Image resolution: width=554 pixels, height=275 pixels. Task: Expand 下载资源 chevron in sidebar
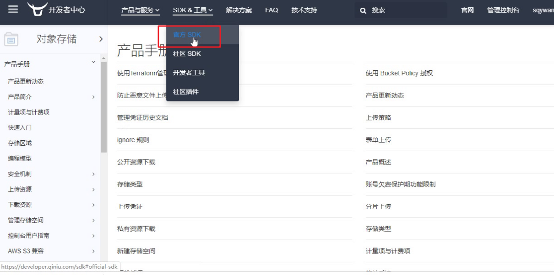click(93, 205)
